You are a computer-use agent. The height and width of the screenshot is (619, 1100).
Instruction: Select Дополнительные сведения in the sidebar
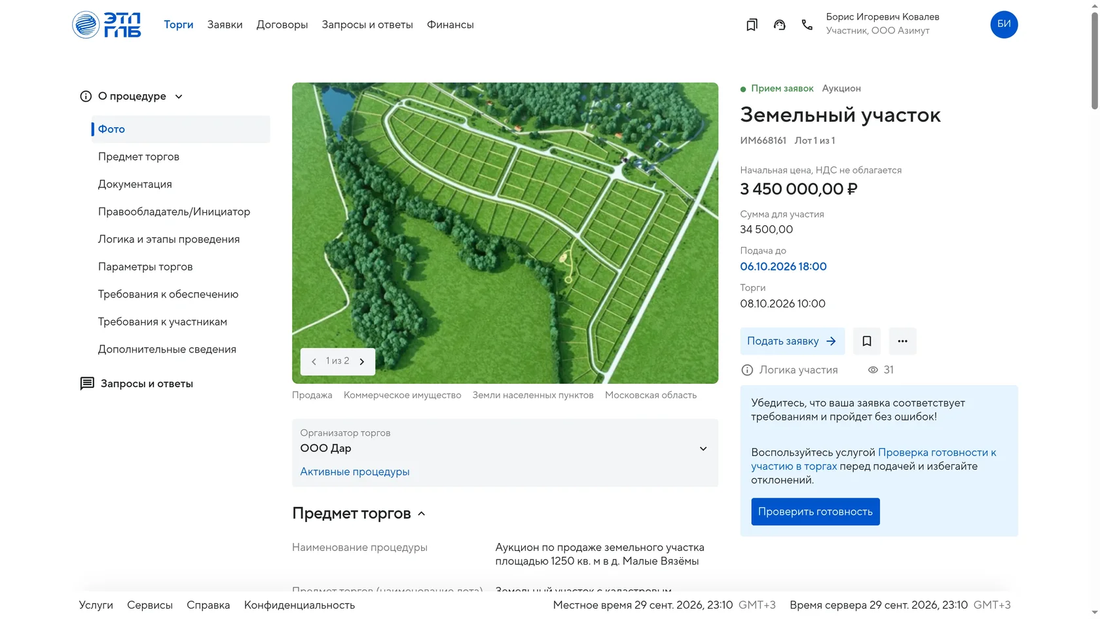click(x=167, y=349)
